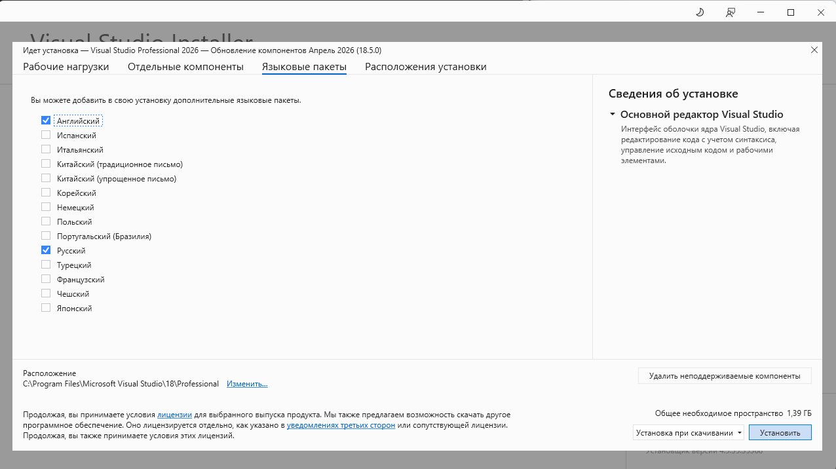836x469 pixels.
Task: Maximize the Visual Studio Installer window
Action: click(x=791, y=12)
